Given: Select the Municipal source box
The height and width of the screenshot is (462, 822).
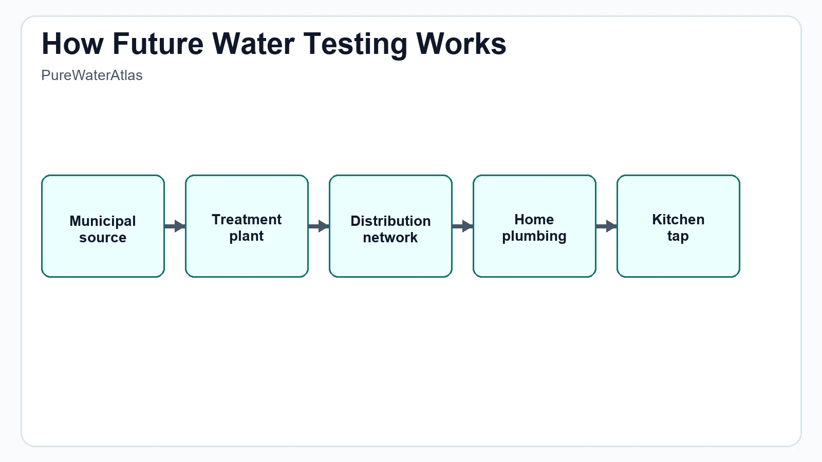Looking at the screenshot, I should (x=103, y=257).
